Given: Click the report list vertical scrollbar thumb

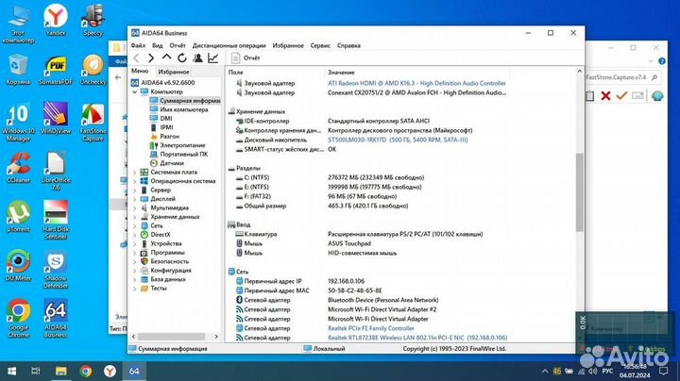Looking at the screenshot, I should point(579,192).
